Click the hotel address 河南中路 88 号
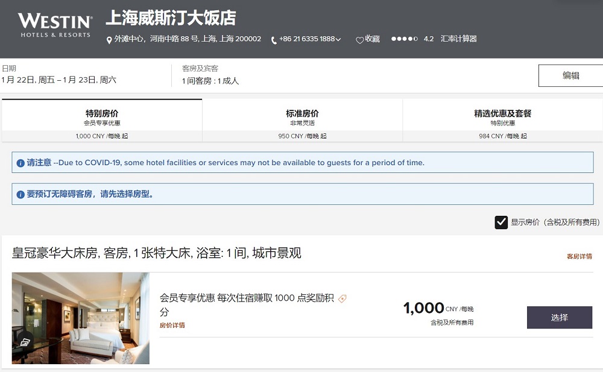Image resolution: width=603 pixels, height=372 pixels. pos(188,39)
